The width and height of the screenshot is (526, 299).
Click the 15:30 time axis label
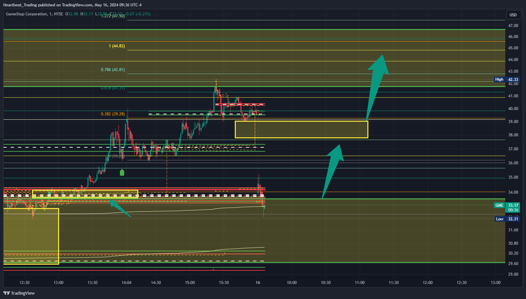[x=224, y=283]
